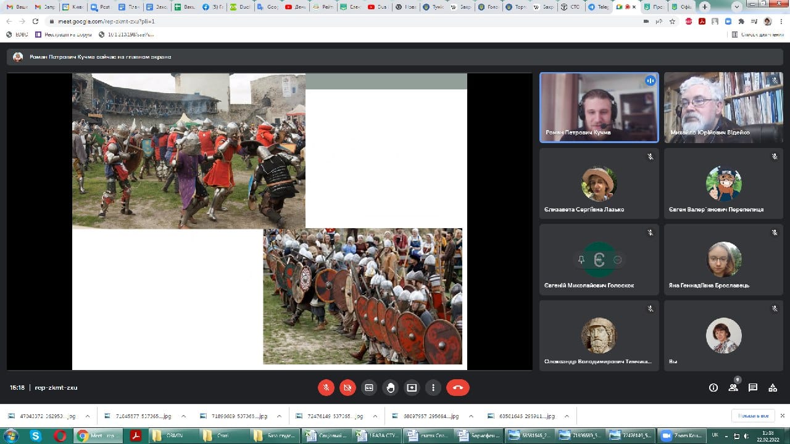This screenshot has height=444, width=790.
Task: Raise hand in the meeting
Action: pyautogui.click(x=390, y=388)
